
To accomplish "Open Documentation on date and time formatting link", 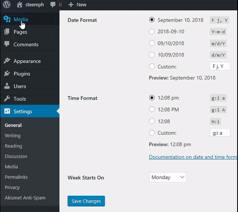I will click(x=193, y=157).
